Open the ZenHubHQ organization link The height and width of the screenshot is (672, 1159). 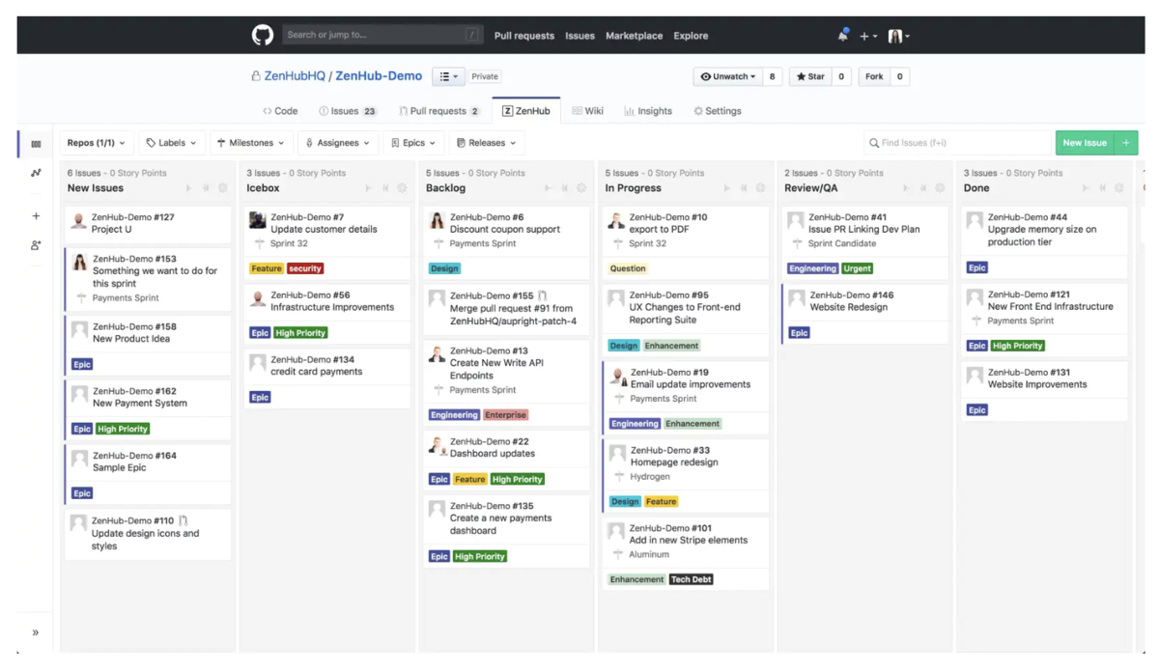point(294,76)
